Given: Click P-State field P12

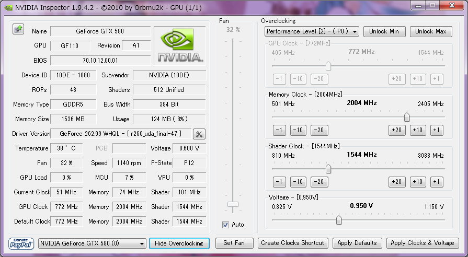Looking at the screenshot, I should (x=189, y=163).
